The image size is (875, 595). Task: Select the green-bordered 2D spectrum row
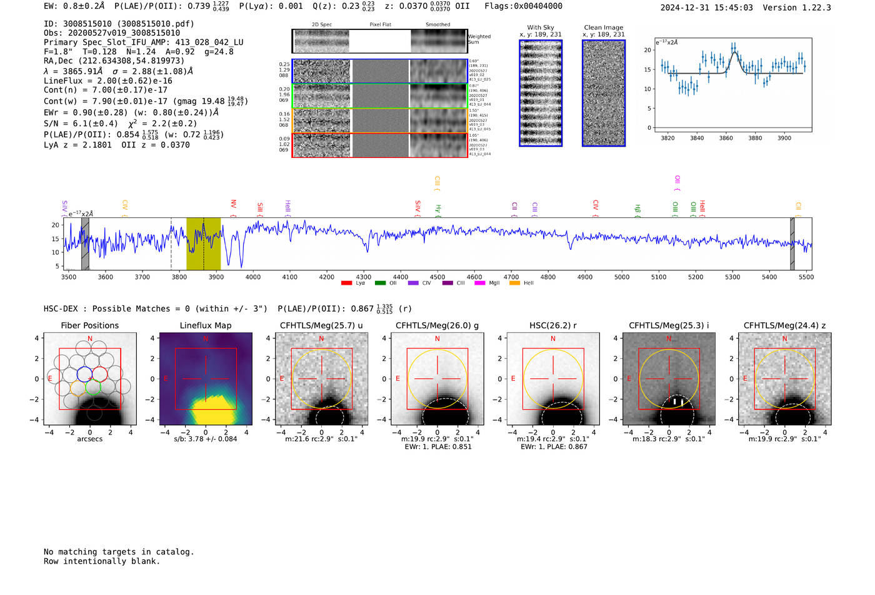click(380, 96)
